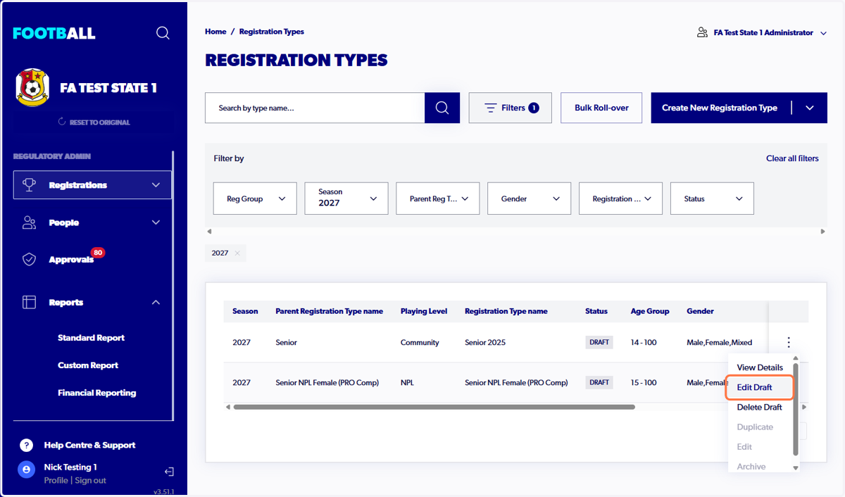Click the filter bar left scroll arrow

point(208,232)
